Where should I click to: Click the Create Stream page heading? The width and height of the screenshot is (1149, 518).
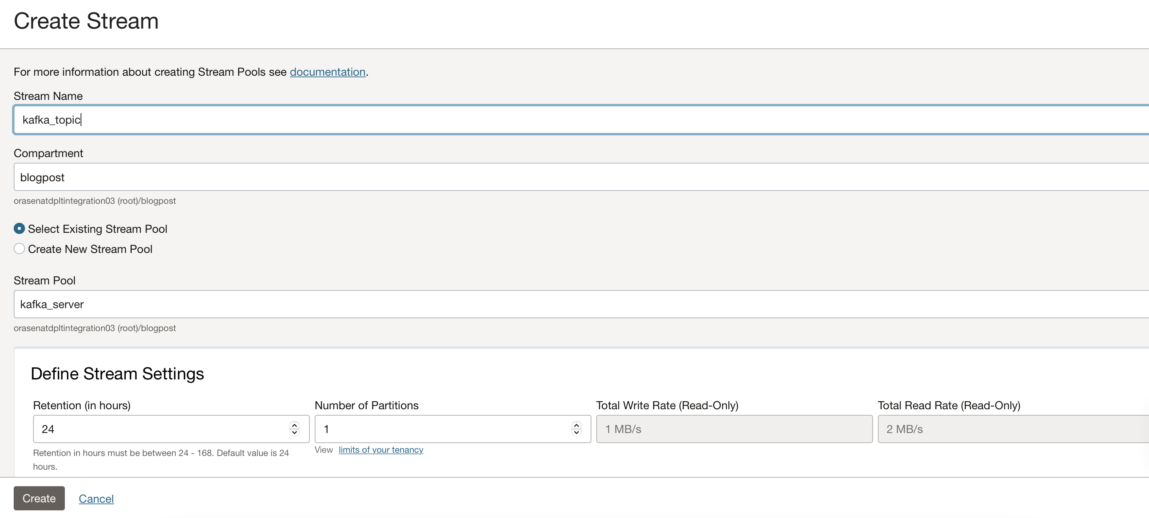click(x=86, y=21)
